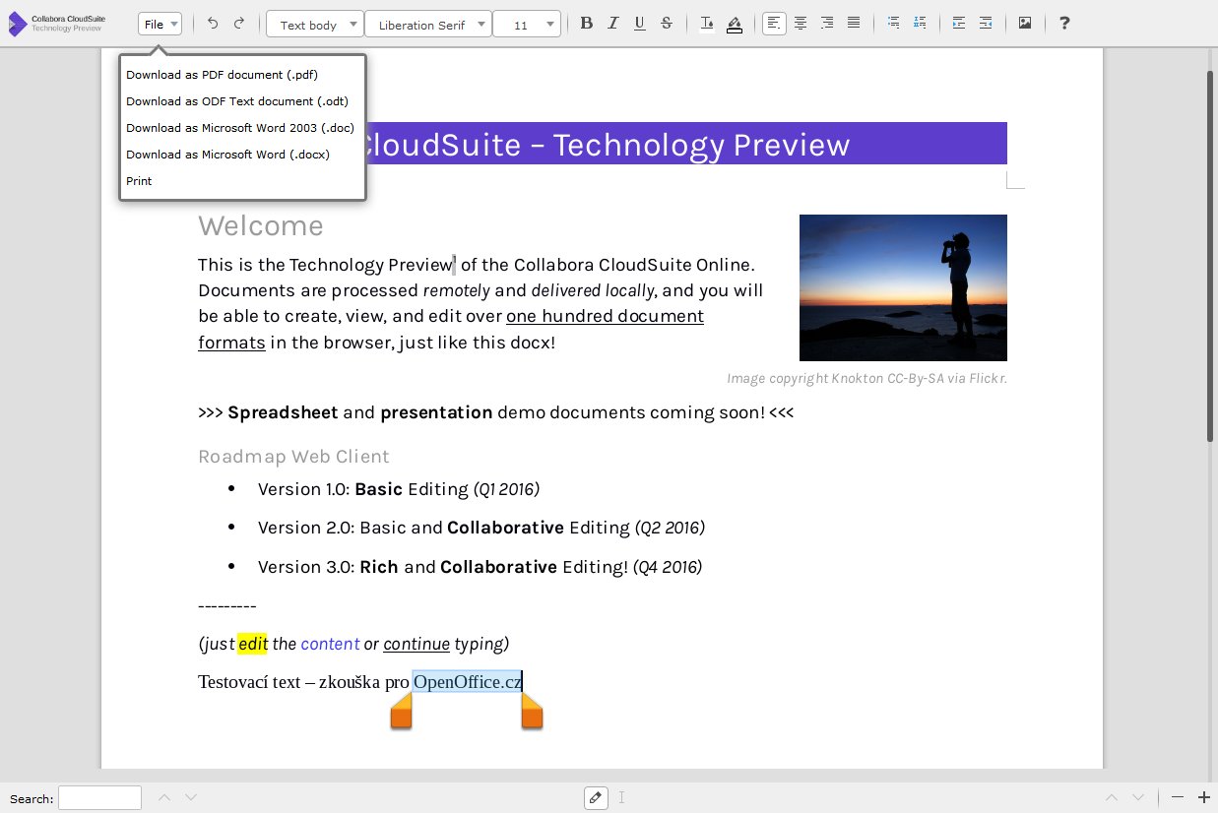The image size is (1218, 813).
Task: Decrease paragraph indent
Action: (986, 24)
